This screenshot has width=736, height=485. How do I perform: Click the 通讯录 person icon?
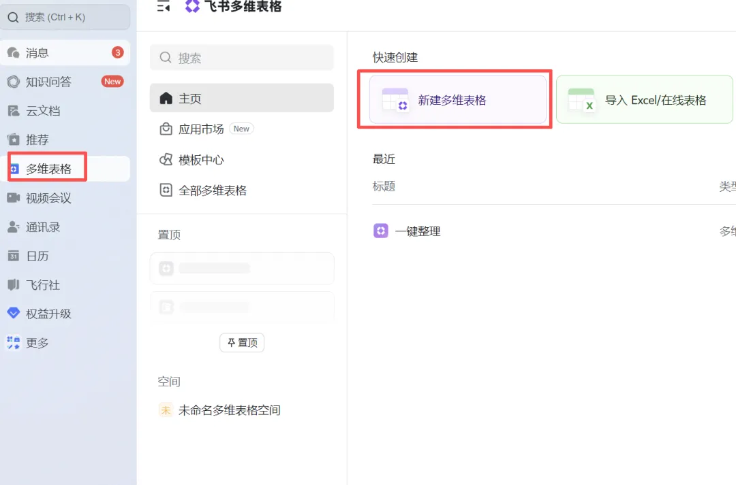tap(14, 227)
